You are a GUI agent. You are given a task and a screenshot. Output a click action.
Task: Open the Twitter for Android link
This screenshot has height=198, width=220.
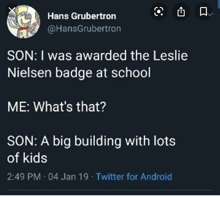tap(134, 176)
